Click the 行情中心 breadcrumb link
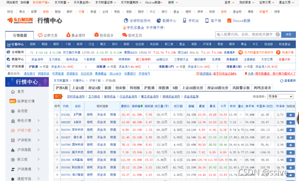The image size is (299, 181). 78,81
